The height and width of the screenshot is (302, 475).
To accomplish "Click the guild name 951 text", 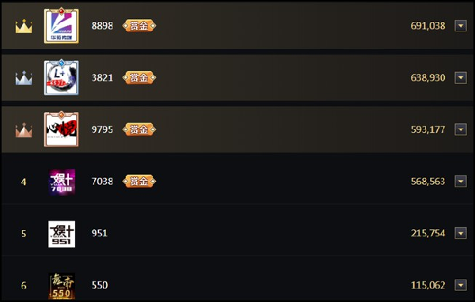I will 100,233.
